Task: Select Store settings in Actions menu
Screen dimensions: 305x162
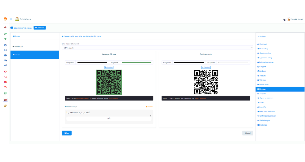Action: [264, 49]
